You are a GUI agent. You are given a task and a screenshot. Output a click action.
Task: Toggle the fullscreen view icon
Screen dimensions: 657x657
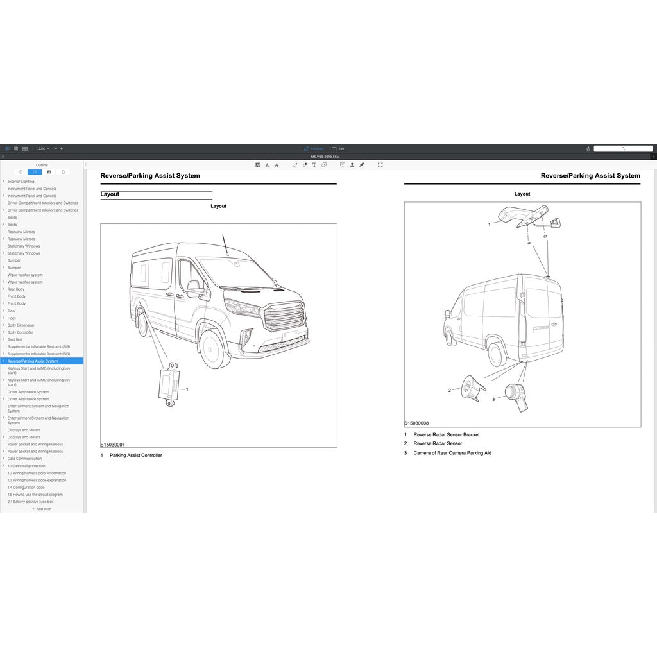(x=379, y=165)
